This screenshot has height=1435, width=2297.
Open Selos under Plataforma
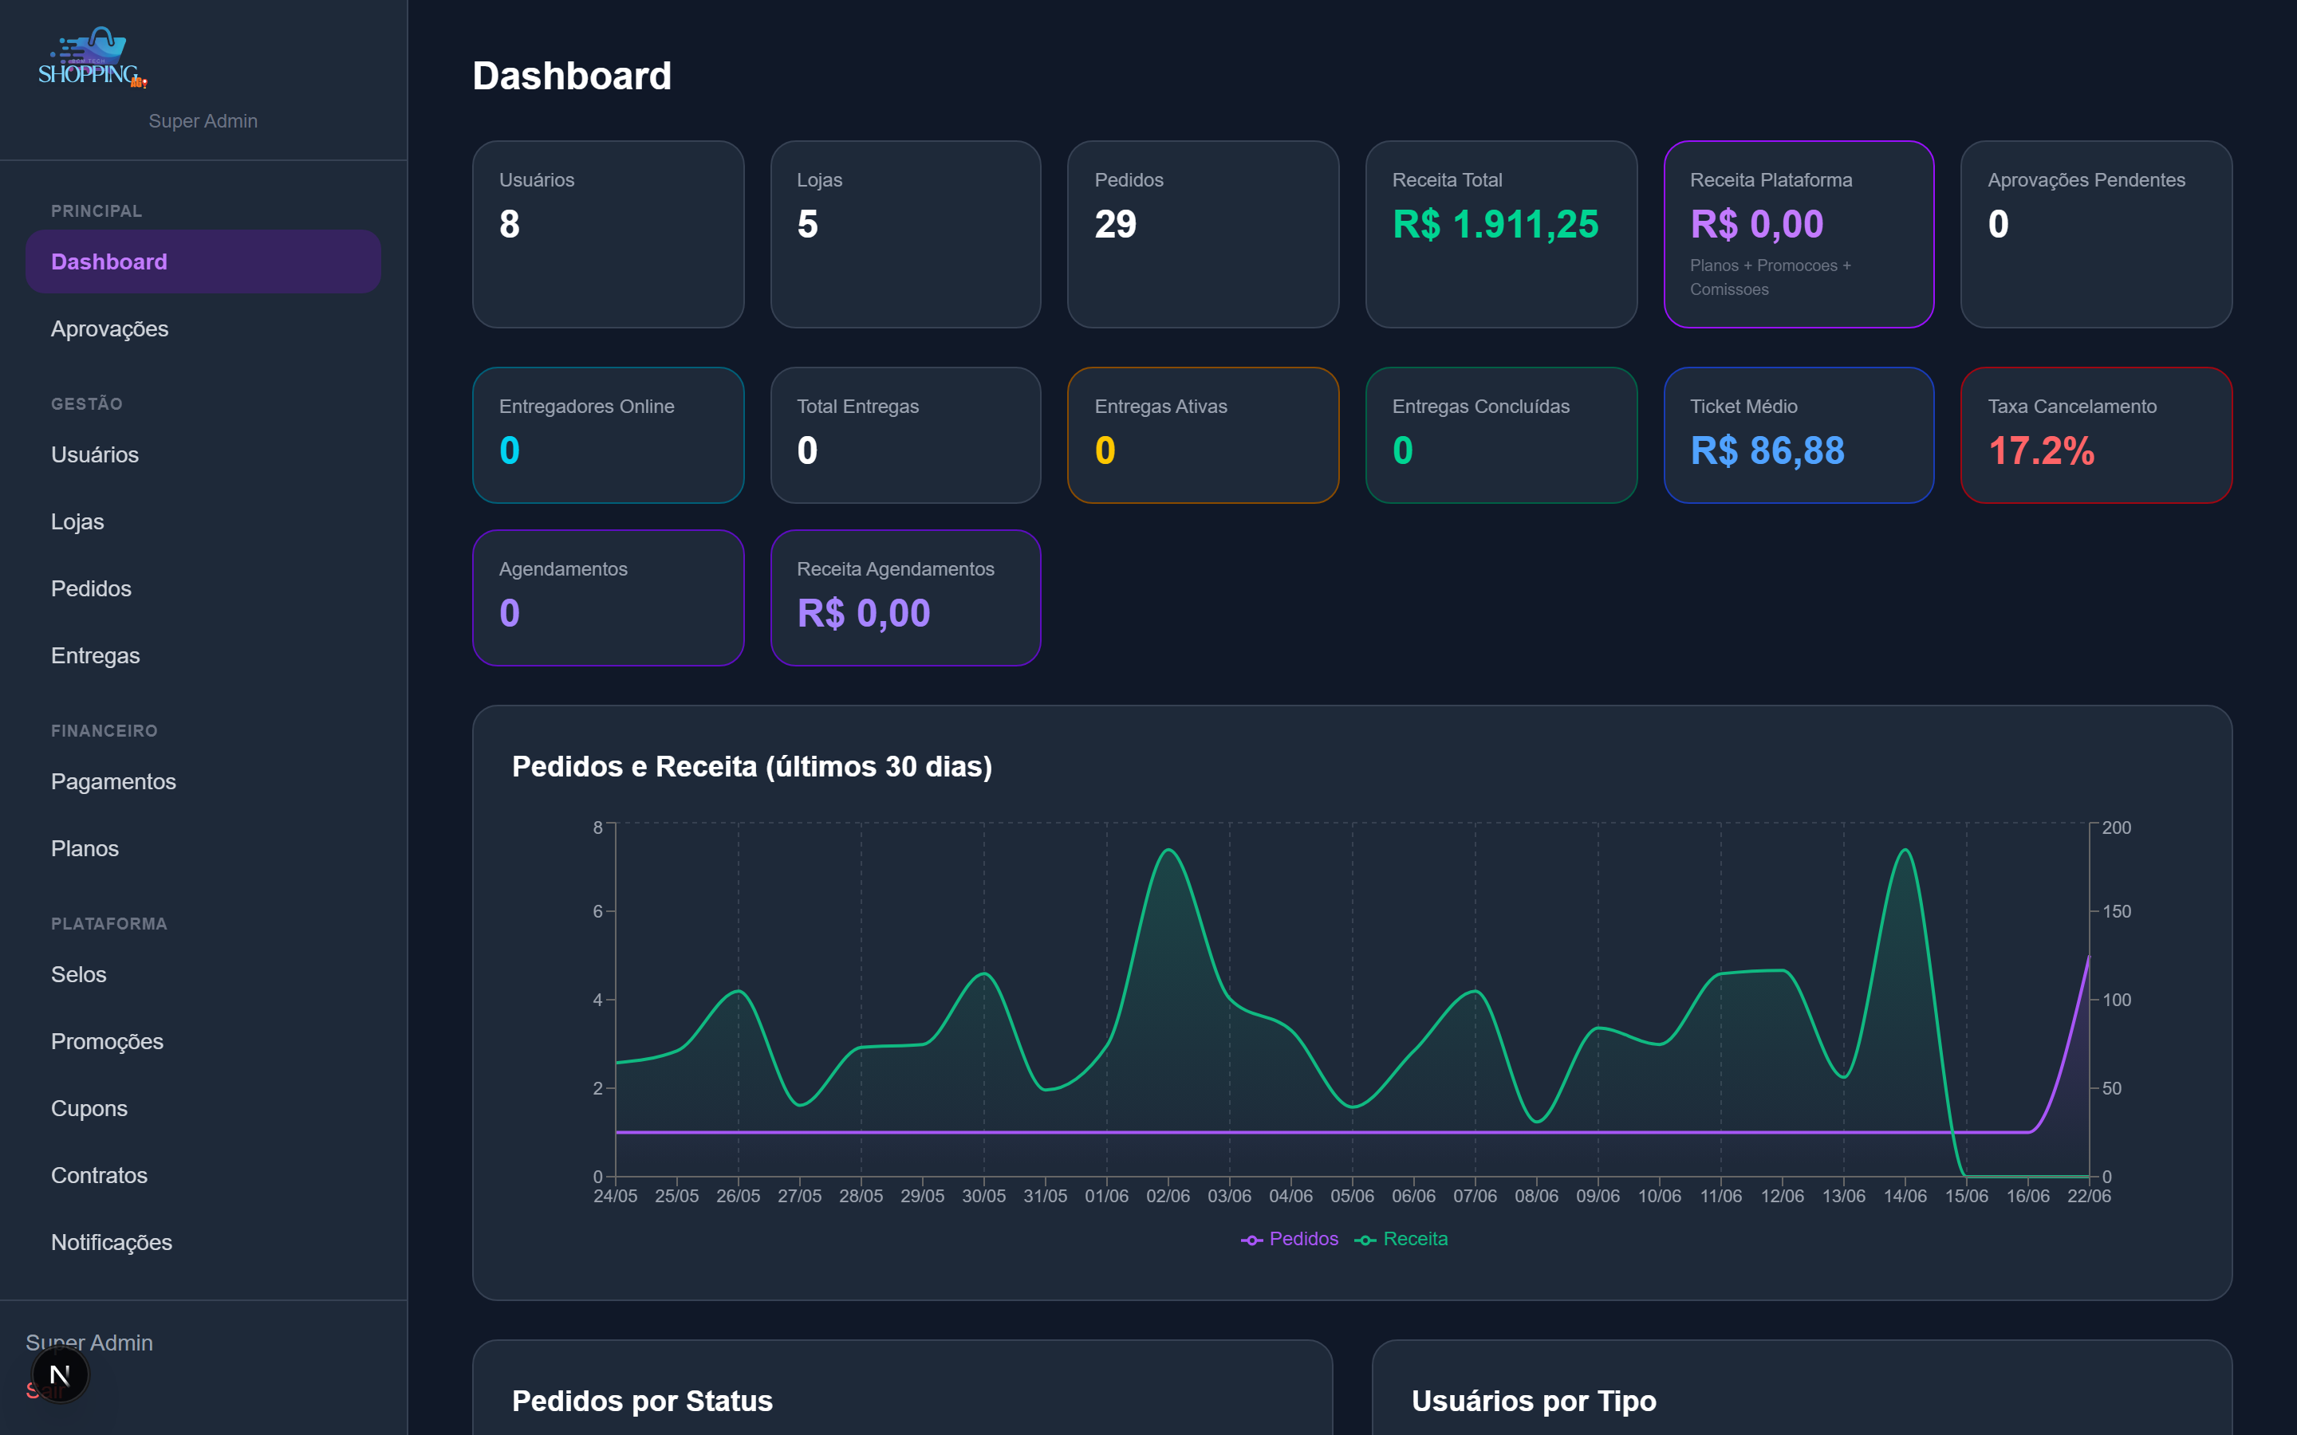pyautogui.click(x=203, y=973)
